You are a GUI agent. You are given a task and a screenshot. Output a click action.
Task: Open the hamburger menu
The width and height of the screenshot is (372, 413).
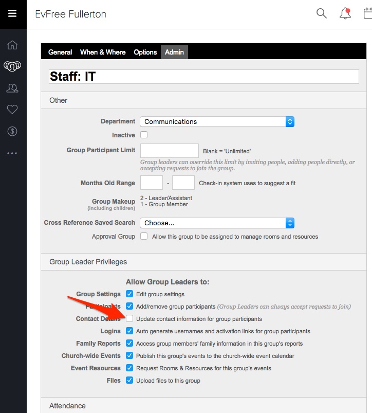click(13, 14)
